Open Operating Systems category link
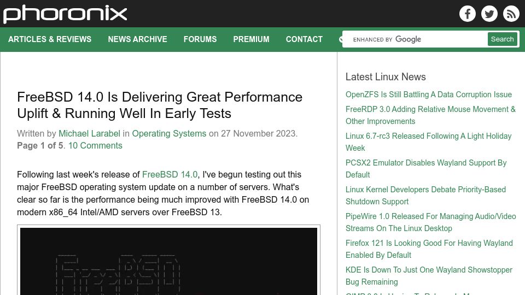 pyautogui.click(x=169, y=133)
